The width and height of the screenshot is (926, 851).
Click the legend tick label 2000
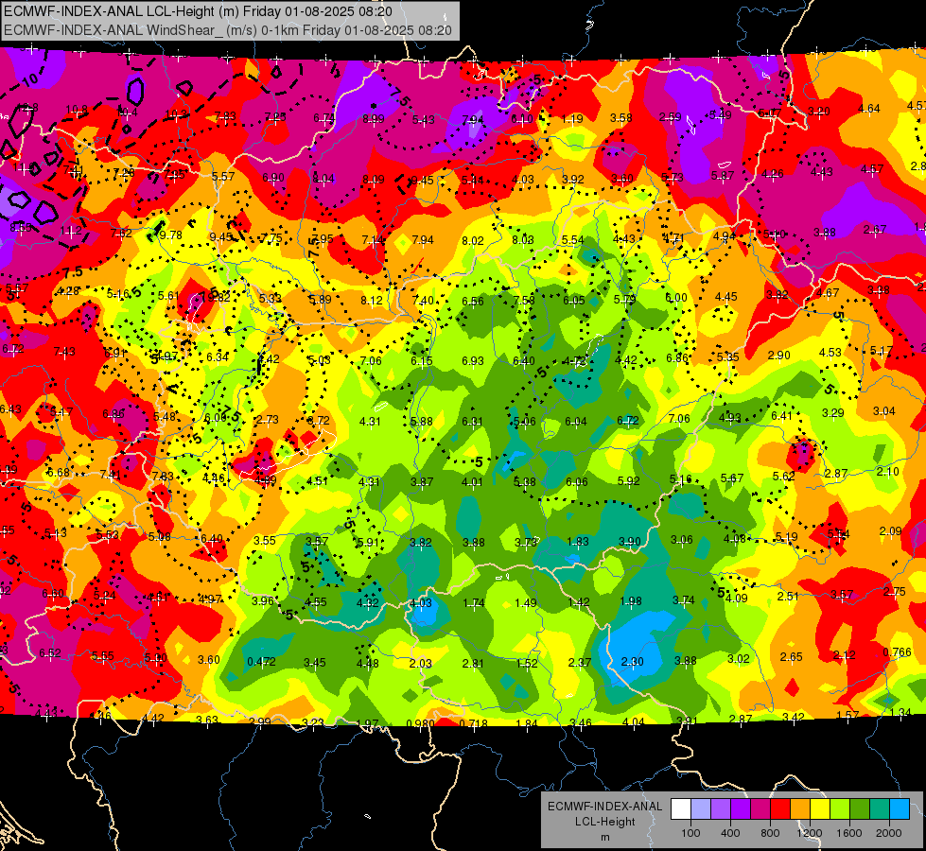point(889,833)
